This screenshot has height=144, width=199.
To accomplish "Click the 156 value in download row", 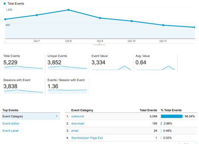I will pyautogui.click(x=155, y=123).
